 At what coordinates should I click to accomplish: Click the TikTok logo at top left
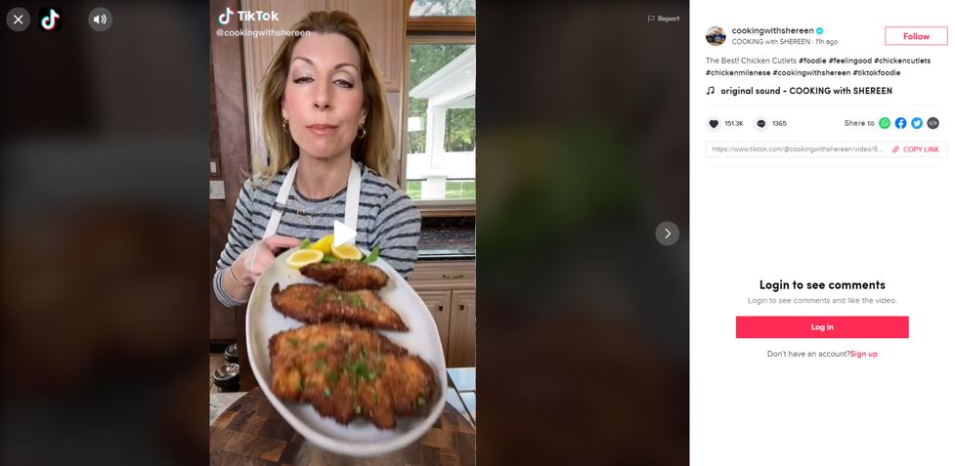[50, 19]
